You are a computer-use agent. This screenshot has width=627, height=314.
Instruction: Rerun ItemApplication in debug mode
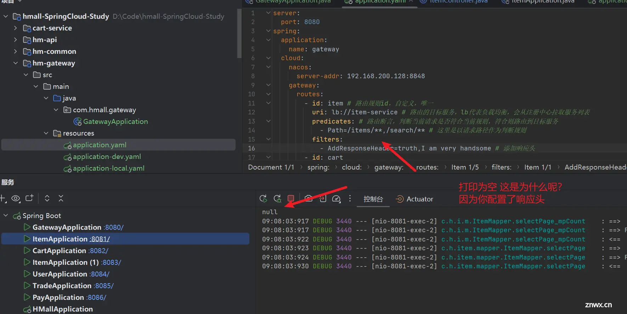click(277, 199)
